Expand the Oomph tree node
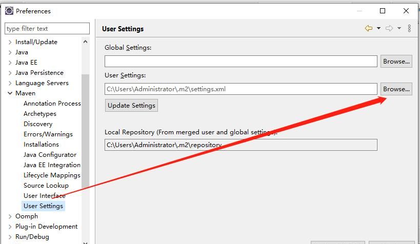 pyautogui.click(x=10, y=216)
